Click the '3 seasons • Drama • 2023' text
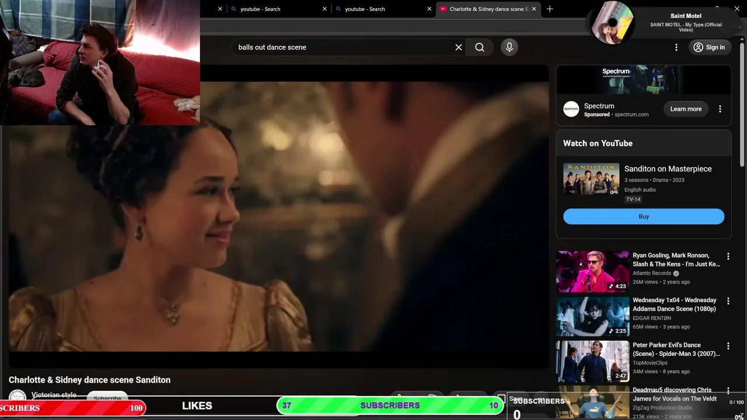 pyautogui.click(x=654, y=180)
